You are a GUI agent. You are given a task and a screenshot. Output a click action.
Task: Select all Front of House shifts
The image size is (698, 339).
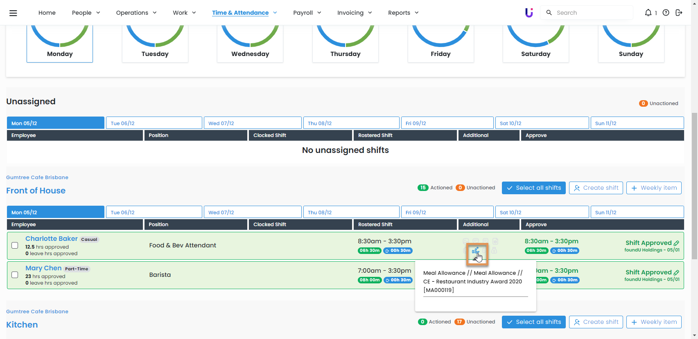[x=534, y=188]
